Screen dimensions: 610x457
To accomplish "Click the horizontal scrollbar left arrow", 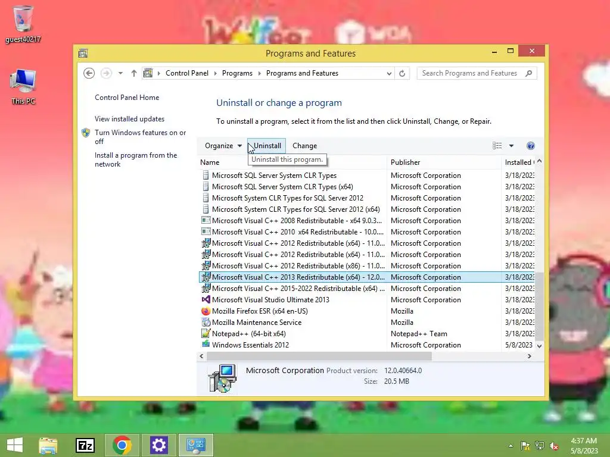I will pyautogui.click(x=201, y=356).
